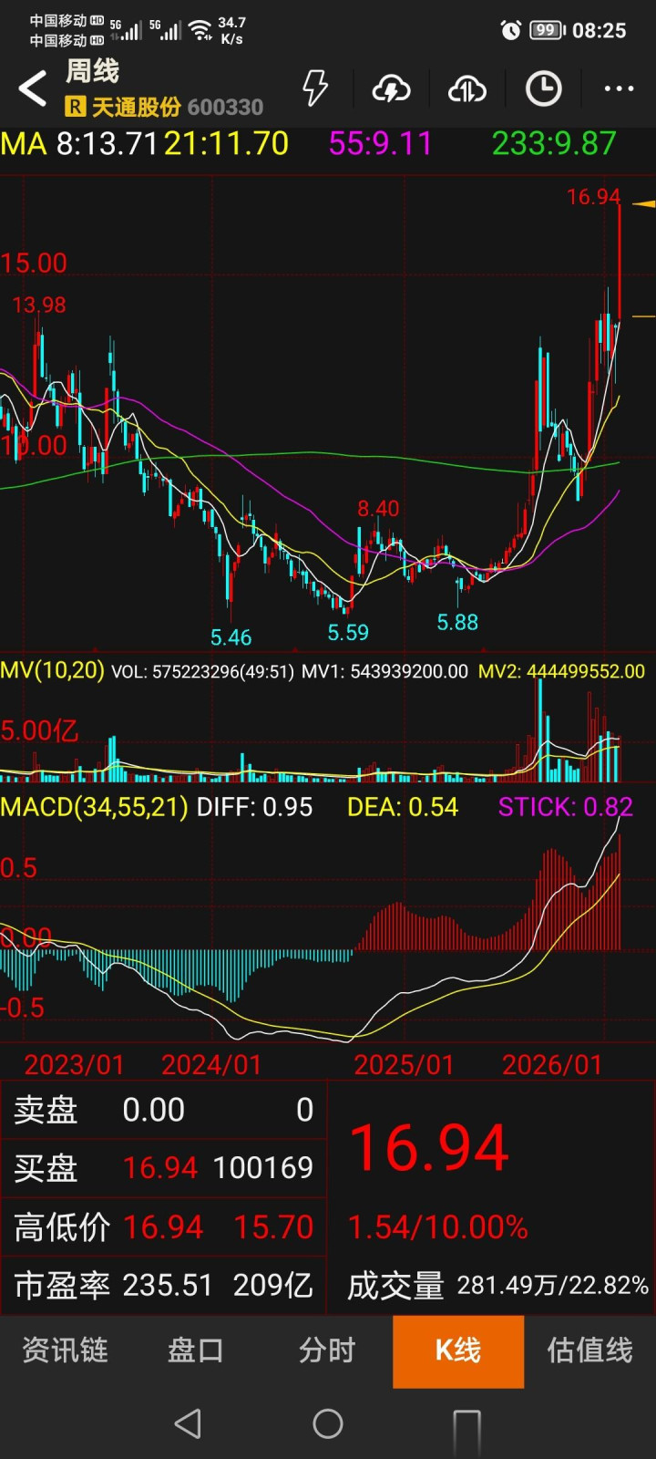Image resolution: width=656 pixels, height=1459 pixels.
Task: Tap Android recent apps square button
Action: pyautogui.click(x=466, y=1425)
